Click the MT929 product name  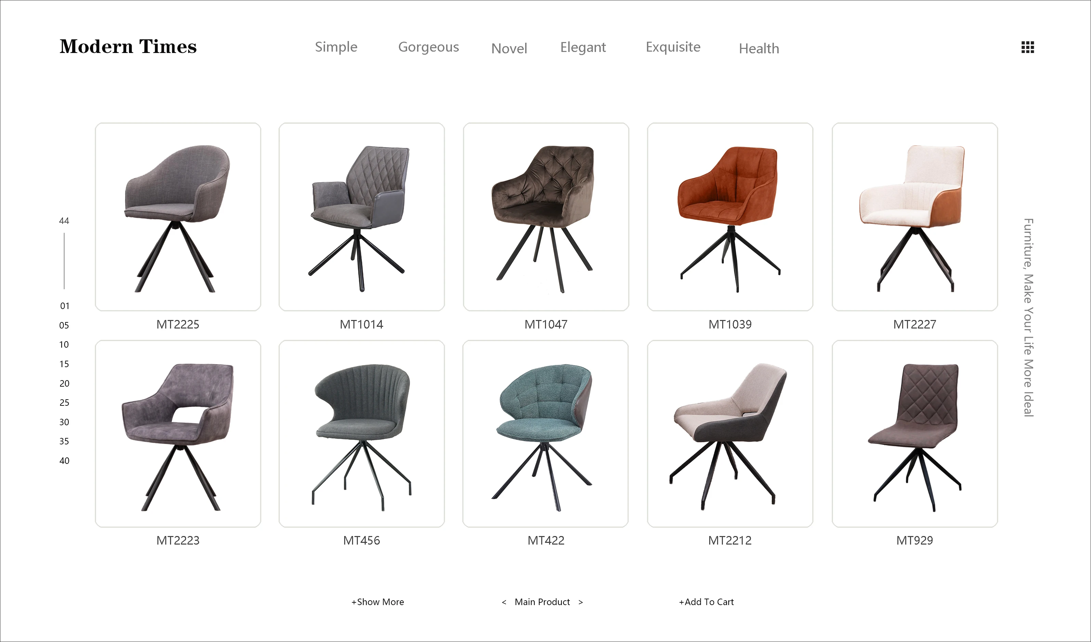914,540
